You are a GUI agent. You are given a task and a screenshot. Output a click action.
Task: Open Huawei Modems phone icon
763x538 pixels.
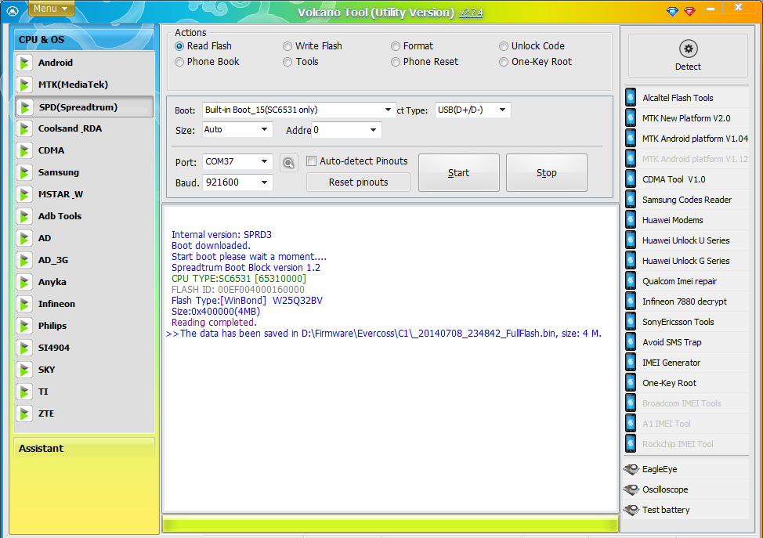tap(631, 220)
